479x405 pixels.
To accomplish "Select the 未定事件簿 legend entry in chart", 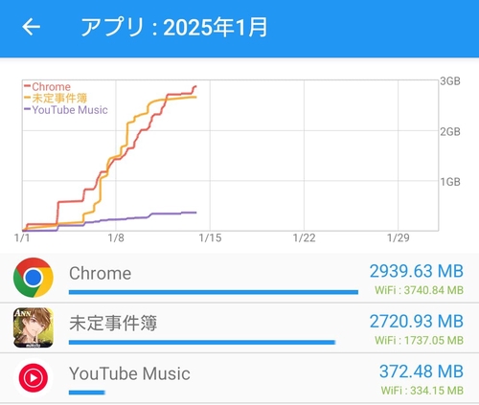I will pyautogui.click(x=56, y=98).
